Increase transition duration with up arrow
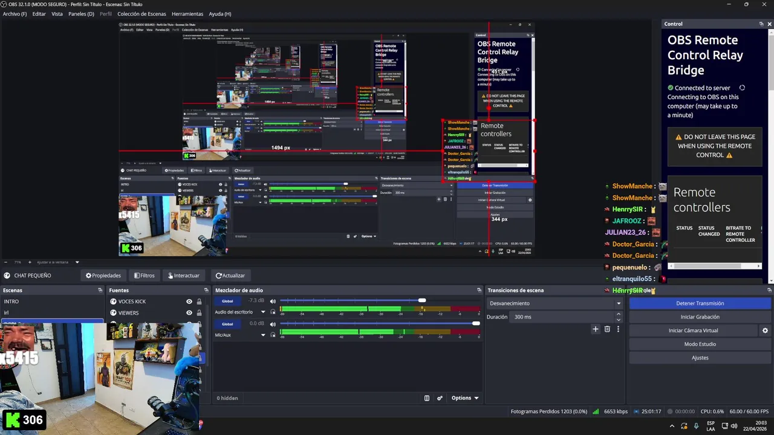774x435 pixels. tap(618, 314)
